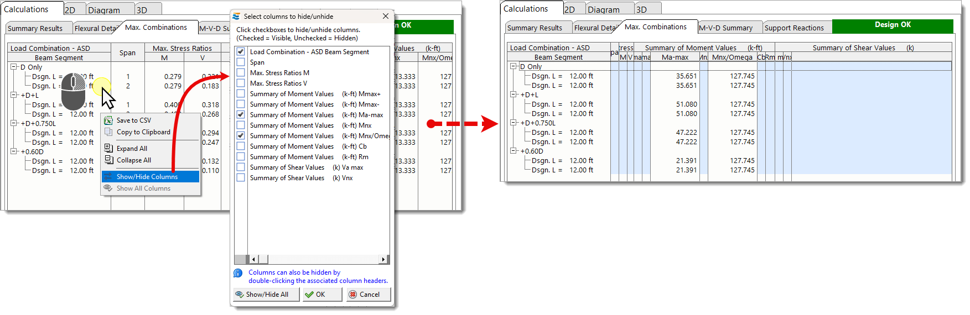
Task: Click the Cancel button in the dialog
Action: 369,295
